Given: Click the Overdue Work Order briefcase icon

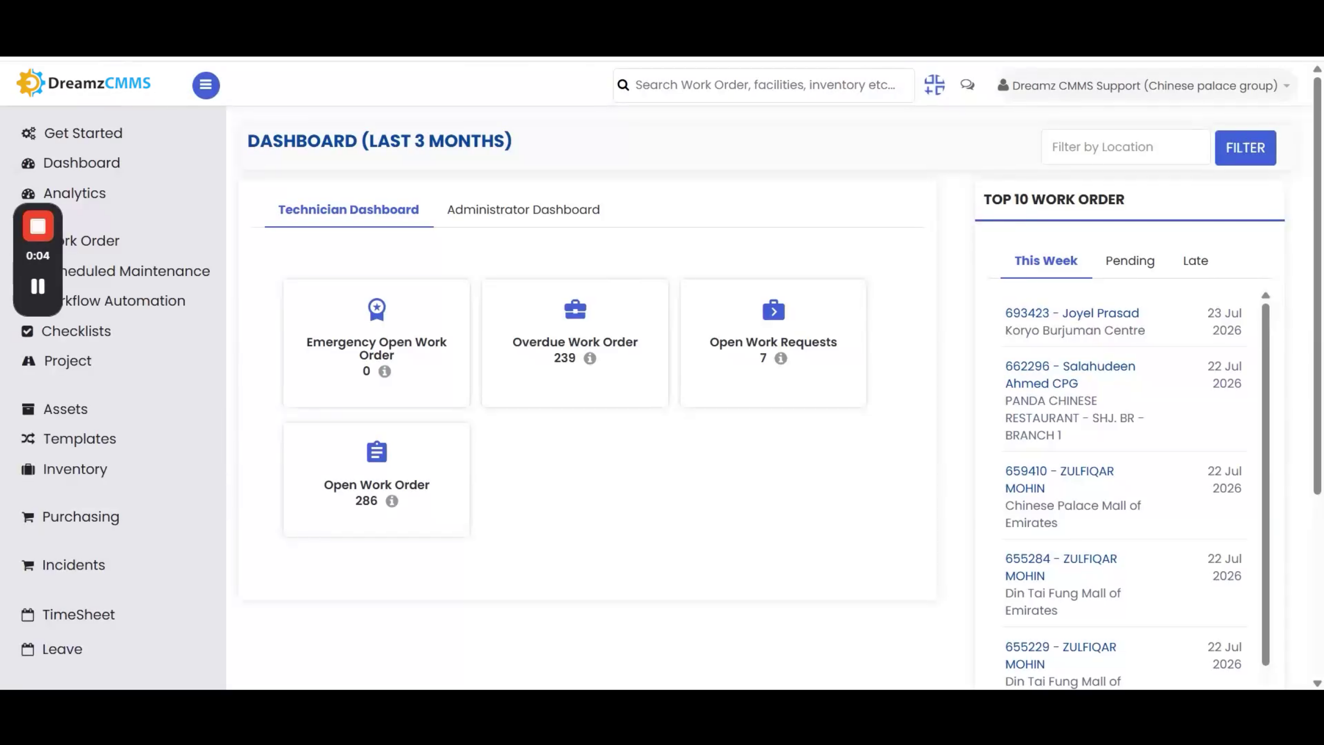Looking at the screenshot, I should coord(575,310).
